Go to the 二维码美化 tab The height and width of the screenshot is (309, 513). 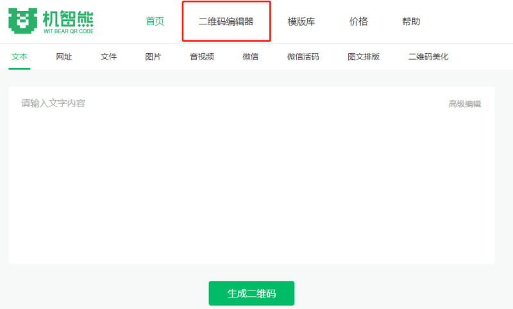428,57
